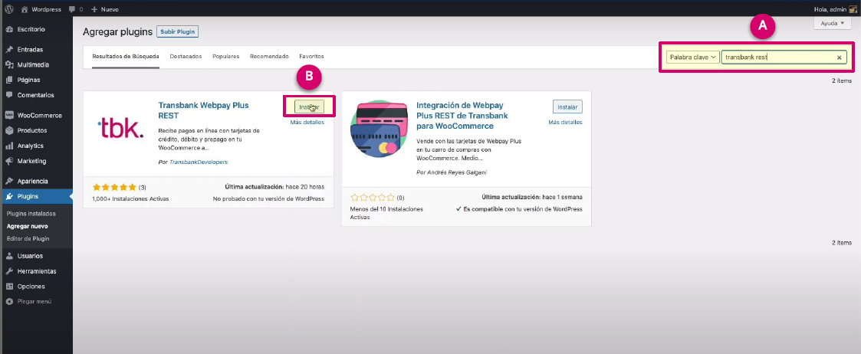The image size is (861, 354).
Task: Open Integración de Webpay Plus REST title
Action: (462, 116)
